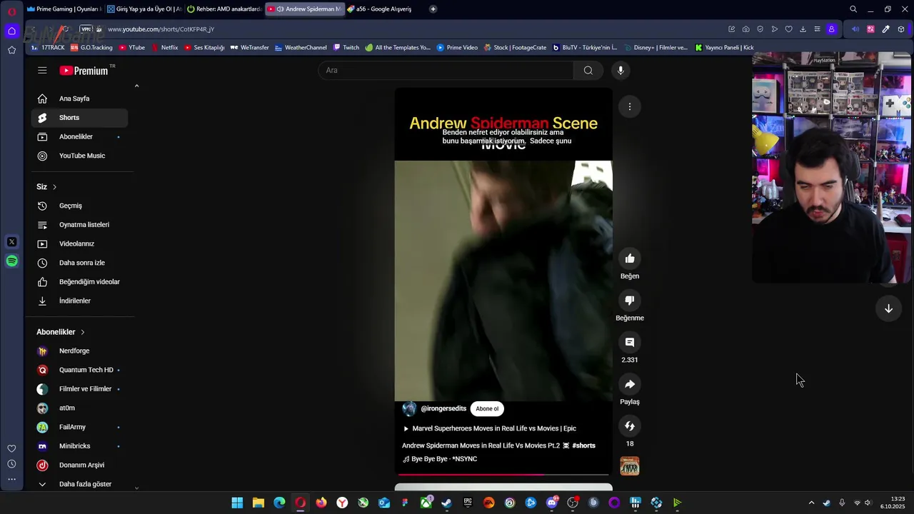This screenshot has height=514, width=914.
Task: Switch to Rehber: AMD anakartlarda tab
Action: (224, 9)
